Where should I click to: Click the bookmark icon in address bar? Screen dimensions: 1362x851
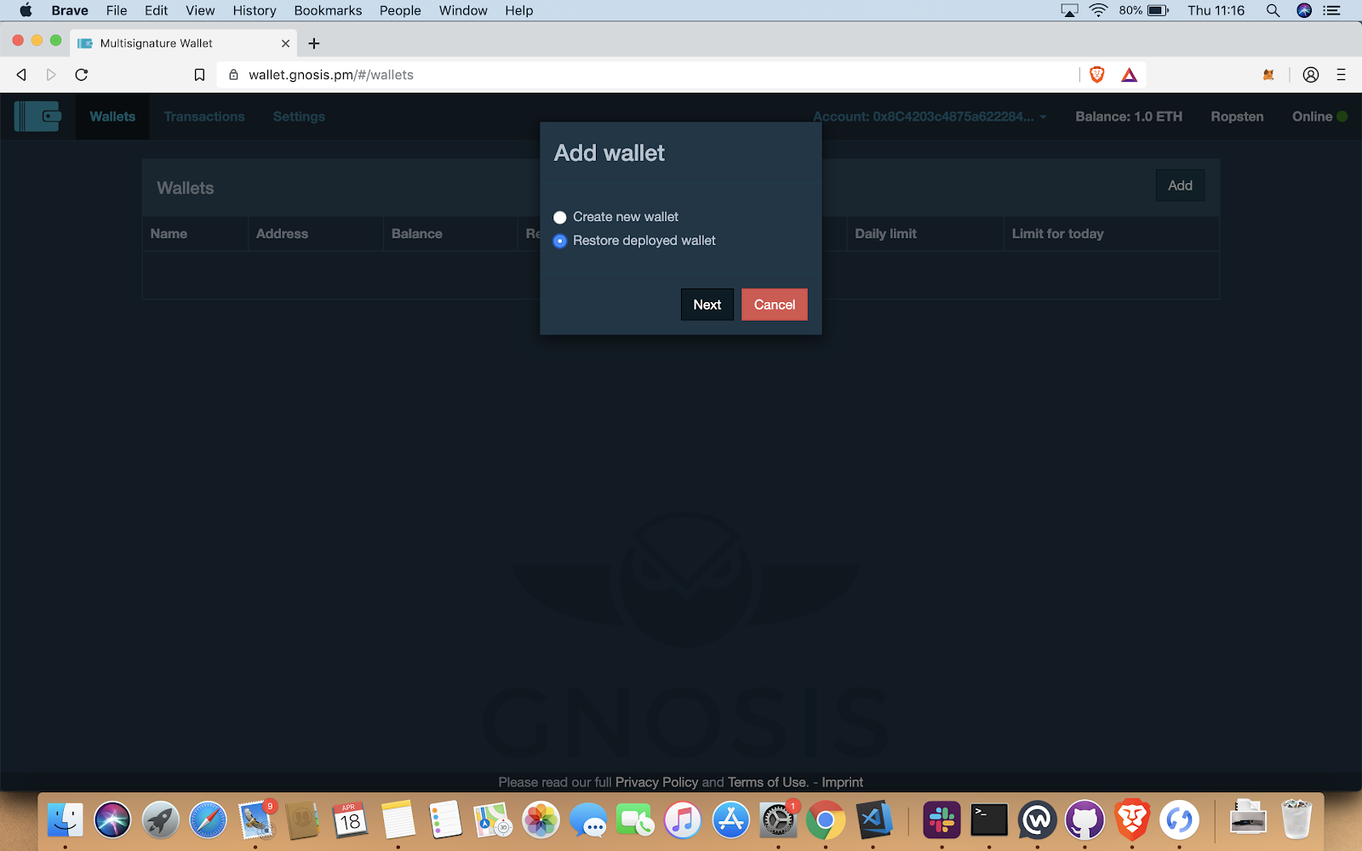(199, 75)
